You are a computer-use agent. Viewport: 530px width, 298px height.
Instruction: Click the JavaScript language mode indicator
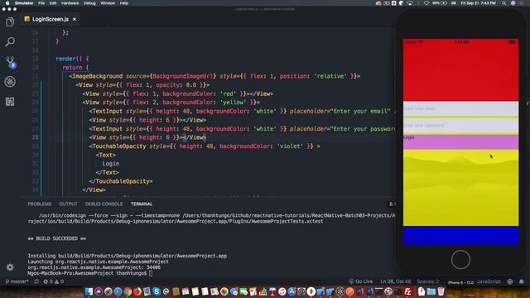pos(489,281)
